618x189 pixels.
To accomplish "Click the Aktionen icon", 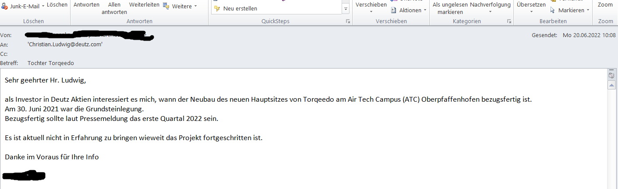I will (x=393, y=10).
